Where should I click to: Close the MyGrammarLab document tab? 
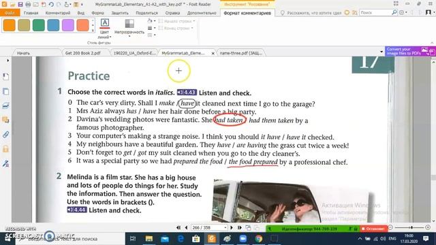pyautogui.click(x=213, y=53)
